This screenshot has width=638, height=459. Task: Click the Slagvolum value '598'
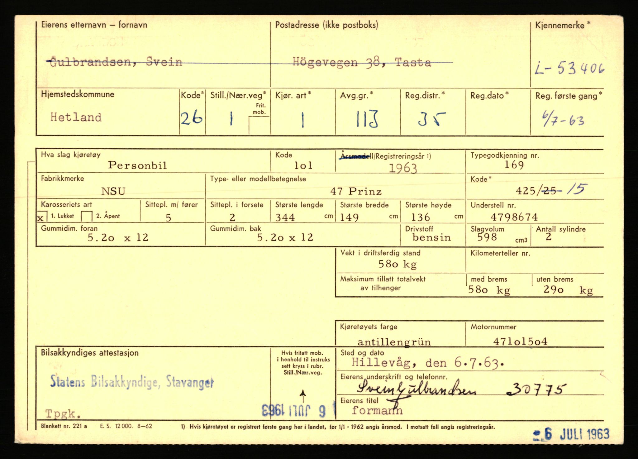tap(487, 237)
